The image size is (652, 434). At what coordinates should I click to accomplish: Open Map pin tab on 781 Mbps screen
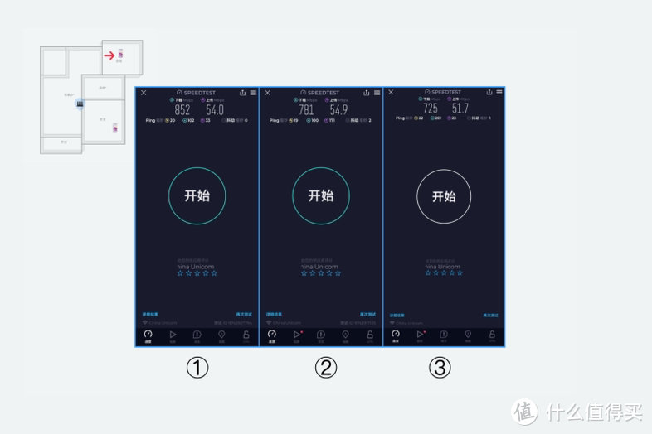[346, 336]
